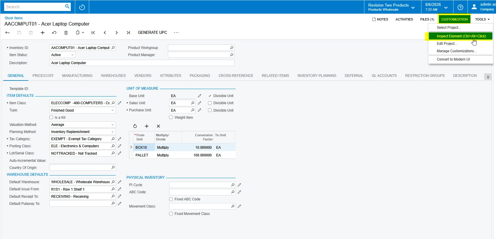The height and width of the screenshot is (239, 496).
Task: Choose Convert to Modern UI
Action: [461, 59]
